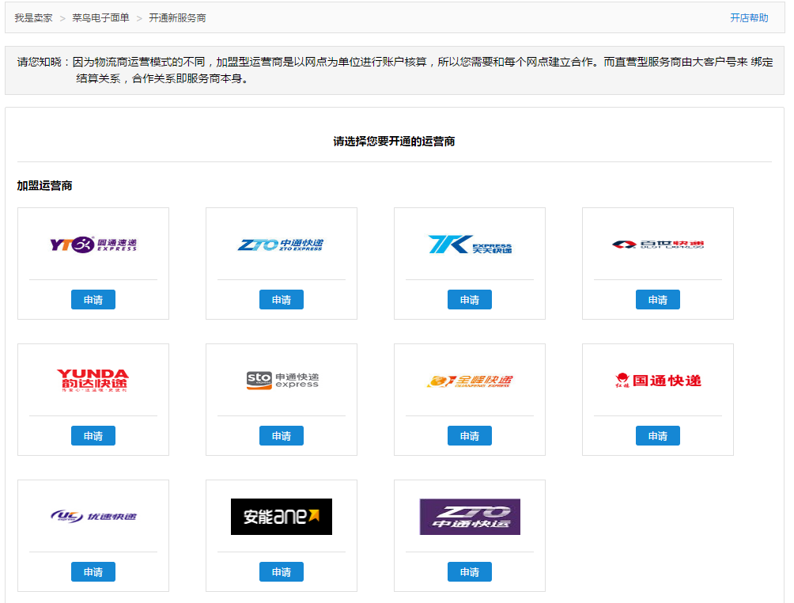Apply for 韵达快递 service with 申请

pos(93,436)
